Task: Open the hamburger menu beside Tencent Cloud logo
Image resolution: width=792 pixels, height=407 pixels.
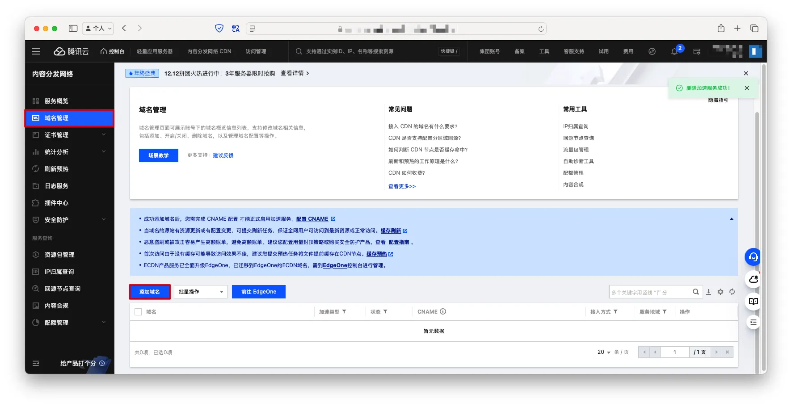Action: pos(36,51)
